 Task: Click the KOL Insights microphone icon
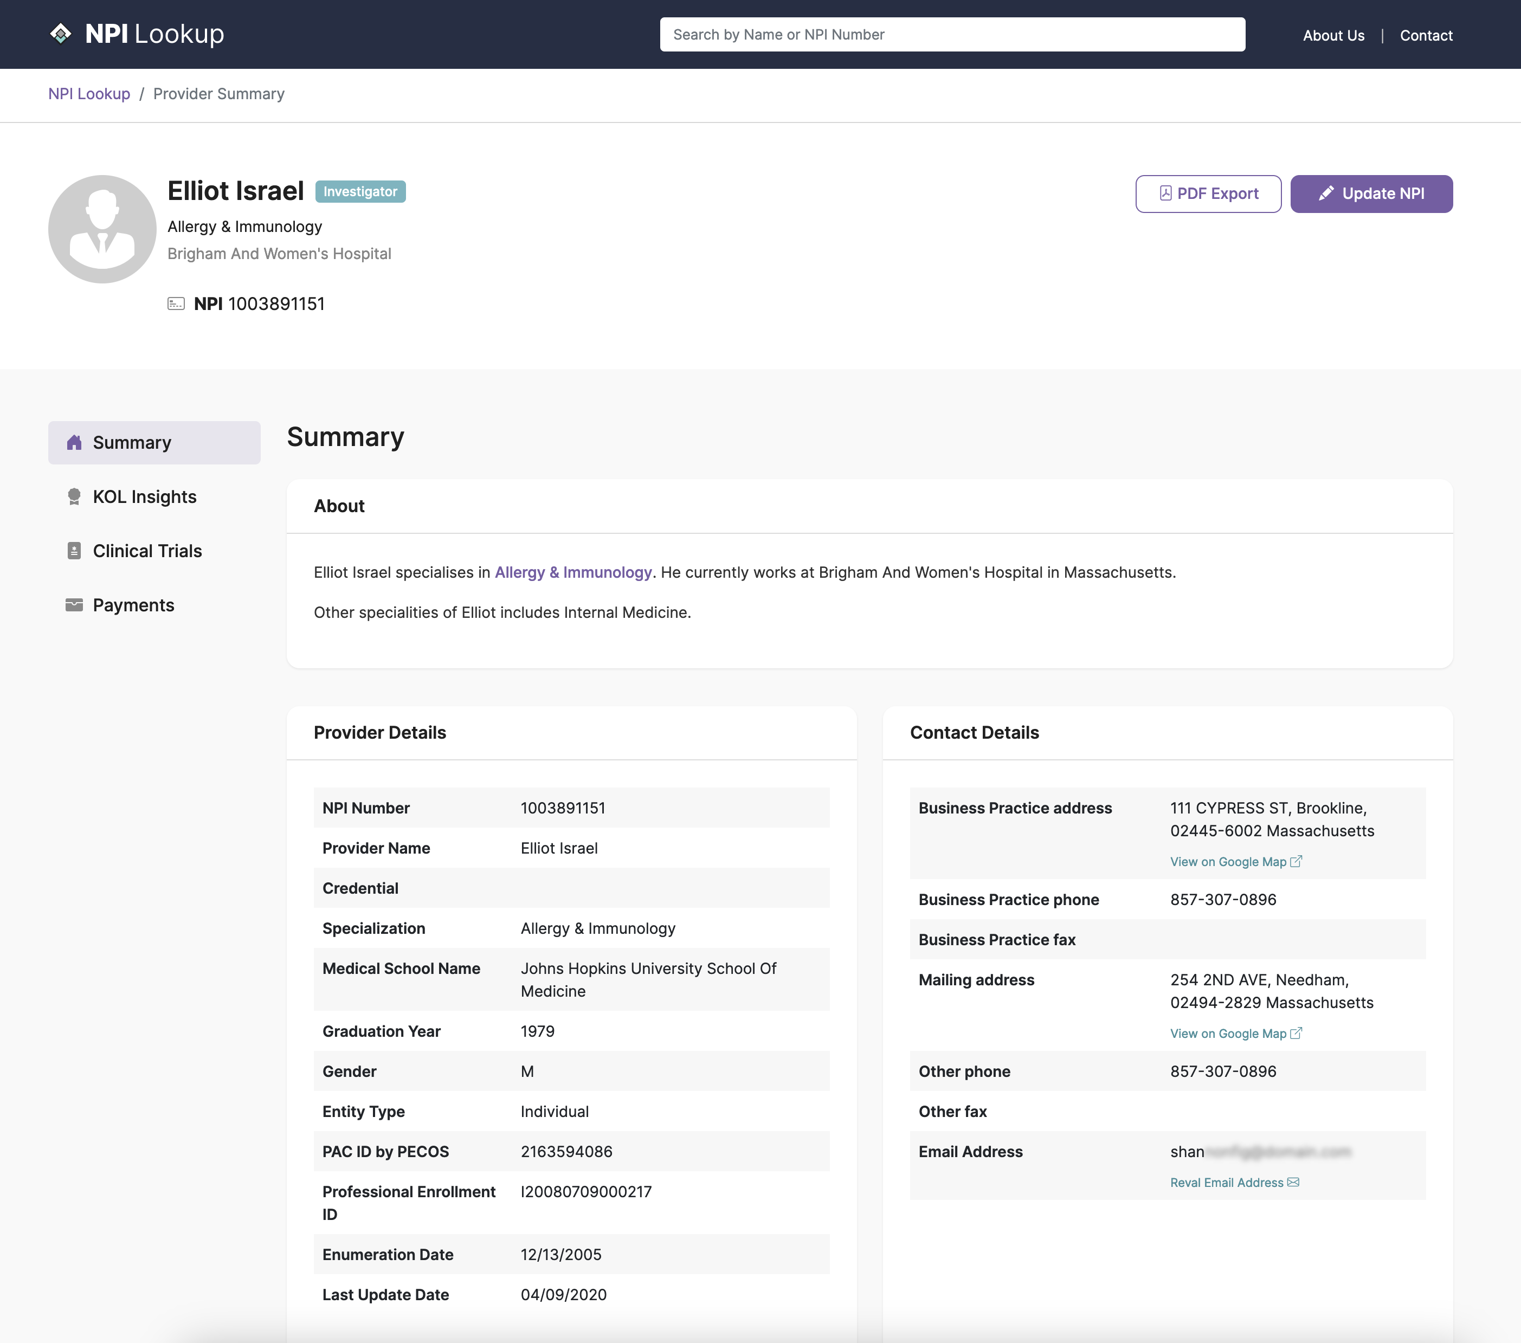(74, 496)
